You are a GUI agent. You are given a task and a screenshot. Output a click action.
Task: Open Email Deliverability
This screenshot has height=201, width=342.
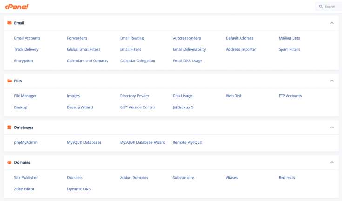[189, 49]
